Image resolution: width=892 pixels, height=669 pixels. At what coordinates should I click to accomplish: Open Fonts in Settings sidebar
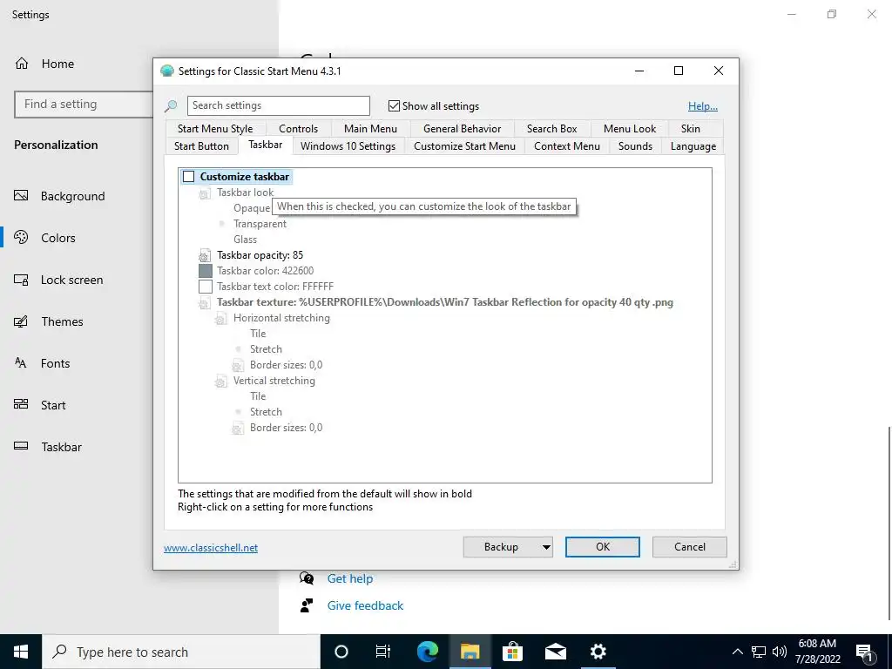click(x=55, y=363)
